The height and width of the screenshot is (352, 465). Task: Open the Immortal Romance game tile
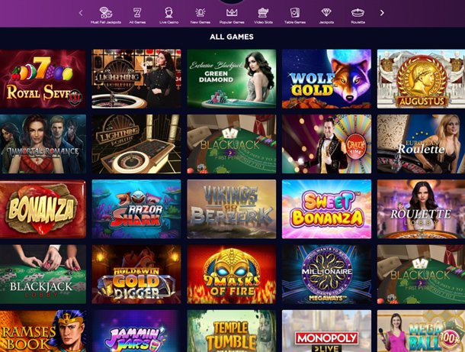(43, 144)
